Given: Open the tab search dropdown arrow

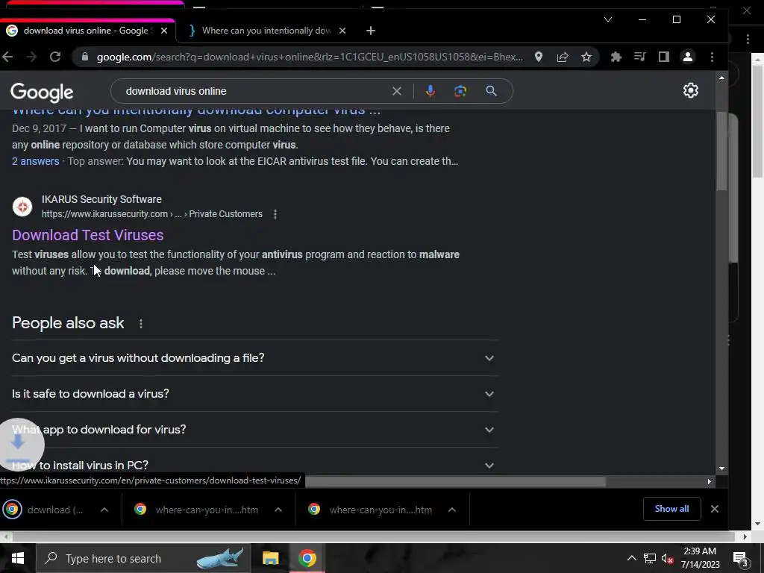Looking at the screenshot, I should (x=608, y=19).
